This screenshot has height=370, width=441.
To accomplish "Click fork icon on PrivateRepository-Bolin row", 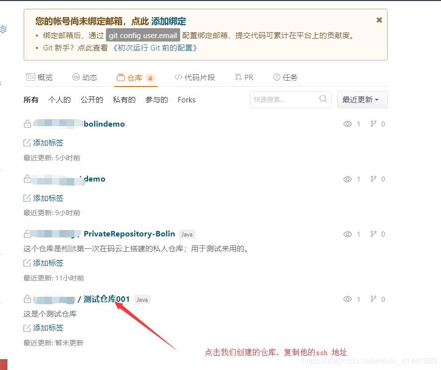I will (x=373, y=234).
